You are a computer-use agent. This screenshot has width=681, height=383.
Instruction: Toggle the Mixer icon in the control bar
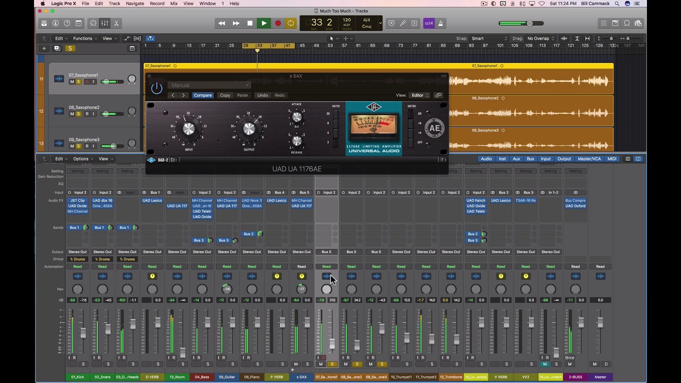pos(105,23)
